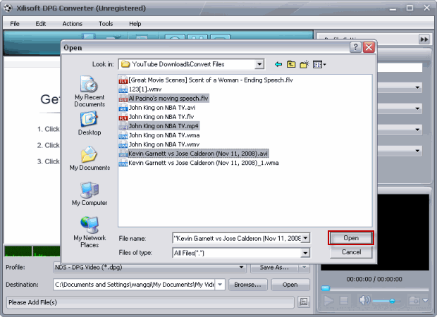The height and width of the screenshot is (317, 437).
Task: Expand the Look in folder dropdown
Action: pos(259,64)
